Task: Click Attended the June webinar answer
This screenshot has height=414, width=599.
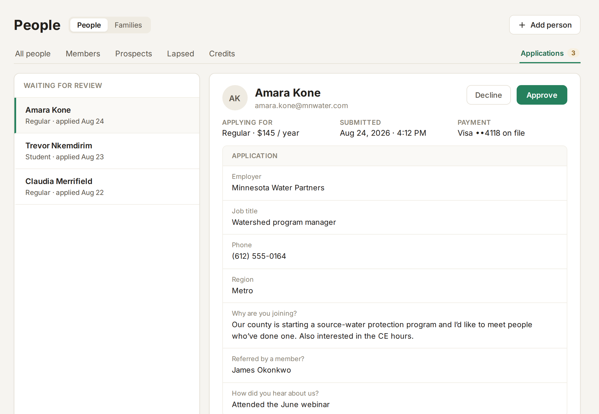Action: click(281, 405)
